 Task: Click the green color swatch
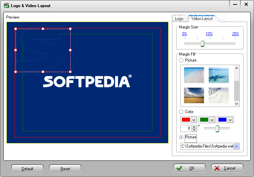coord(204,120)
